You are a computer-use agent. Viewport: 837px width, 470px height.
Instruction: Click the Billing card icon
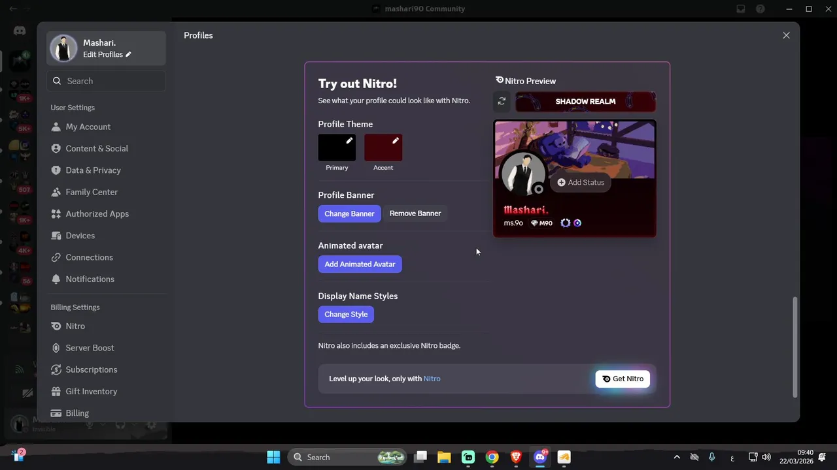(56, 413)
